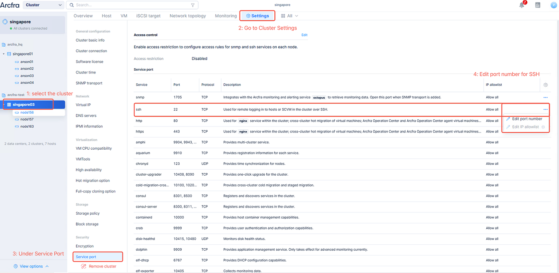Open the Settings tab
Image resolution: width=559 pixels, height=273 pixels.
tap(258, 16)
